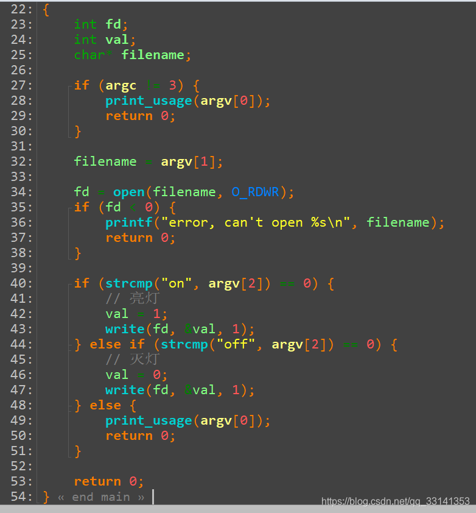Click 'return 0;' on line 29

click(141, 116)
